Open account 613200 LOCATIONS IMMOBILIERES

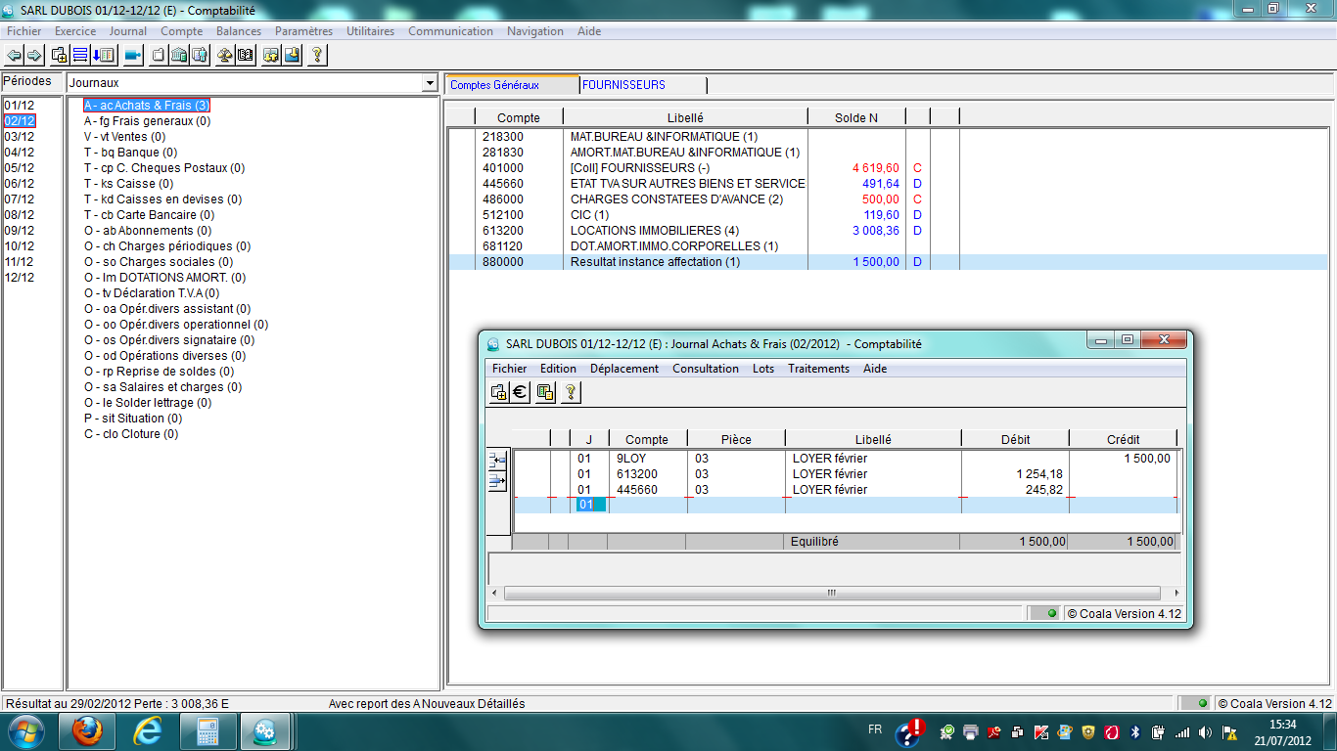click(x=636, y=231)
